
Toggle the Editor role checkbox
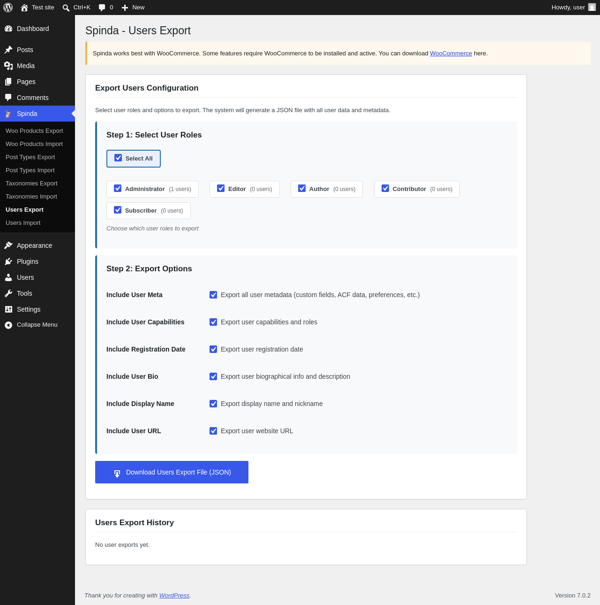(x=221, y=188)
